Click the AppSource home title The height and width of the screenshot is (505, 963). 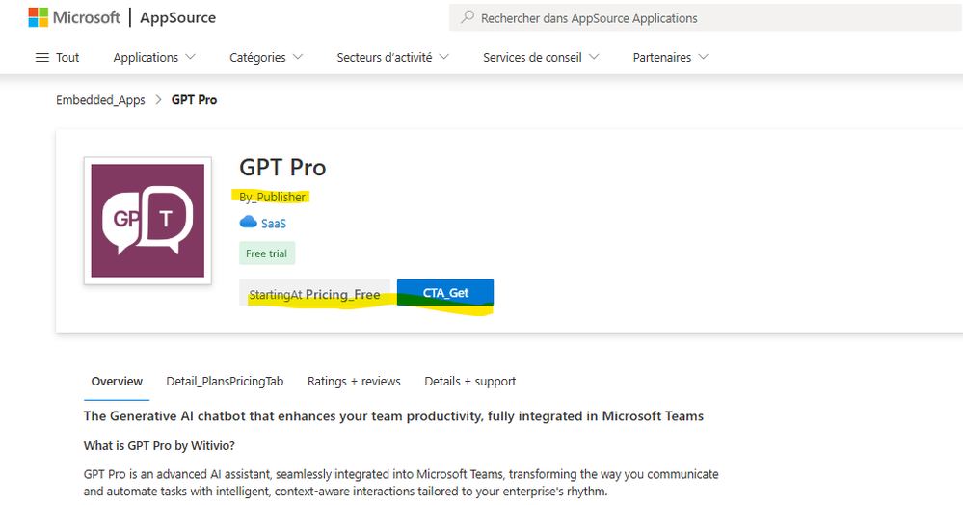tap(178, 17)
